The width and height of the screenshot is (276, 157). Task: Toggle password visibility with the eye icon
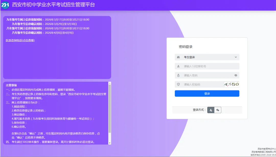tap(236, 75)
